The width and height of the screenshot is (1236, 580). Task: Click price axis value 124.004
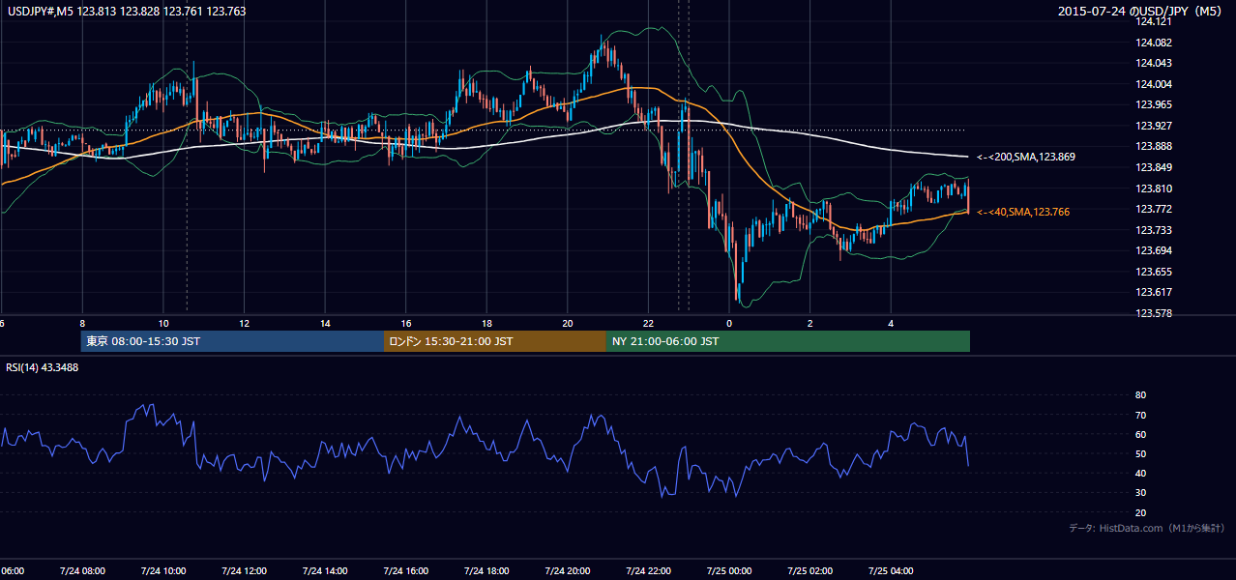(1153, 84)
